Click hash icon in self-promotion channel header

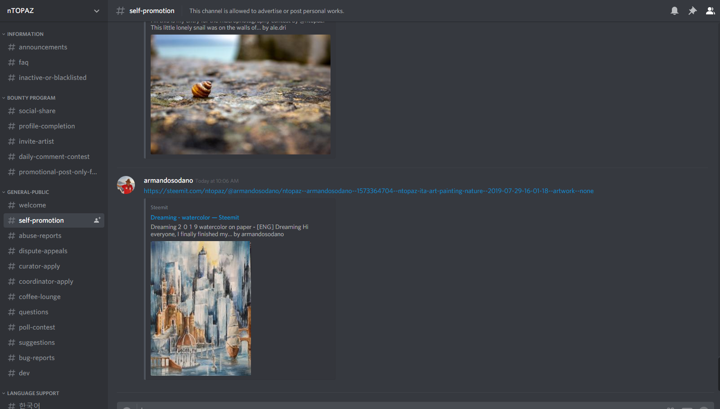click(120, 11)
